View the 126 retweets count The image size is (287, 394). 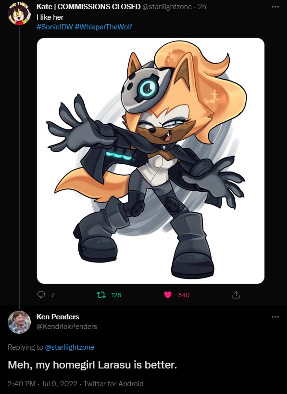pyautogui.click(x=116, y=295)
